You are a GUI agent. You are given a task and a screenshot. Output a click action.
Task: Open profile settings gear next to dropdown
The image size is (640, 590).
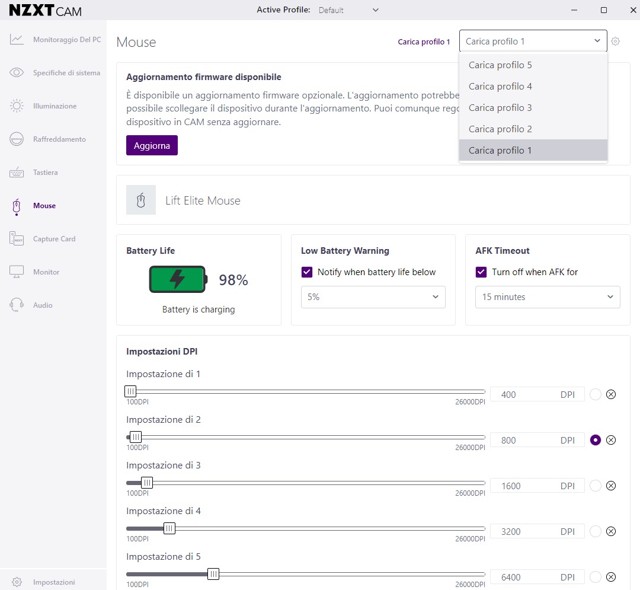coord(616,42)
